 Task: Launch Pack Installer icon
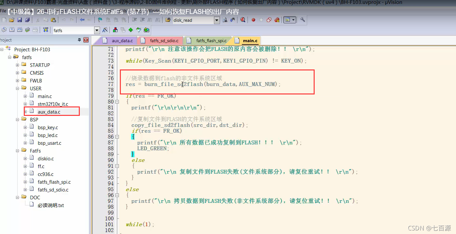(147, 30)
